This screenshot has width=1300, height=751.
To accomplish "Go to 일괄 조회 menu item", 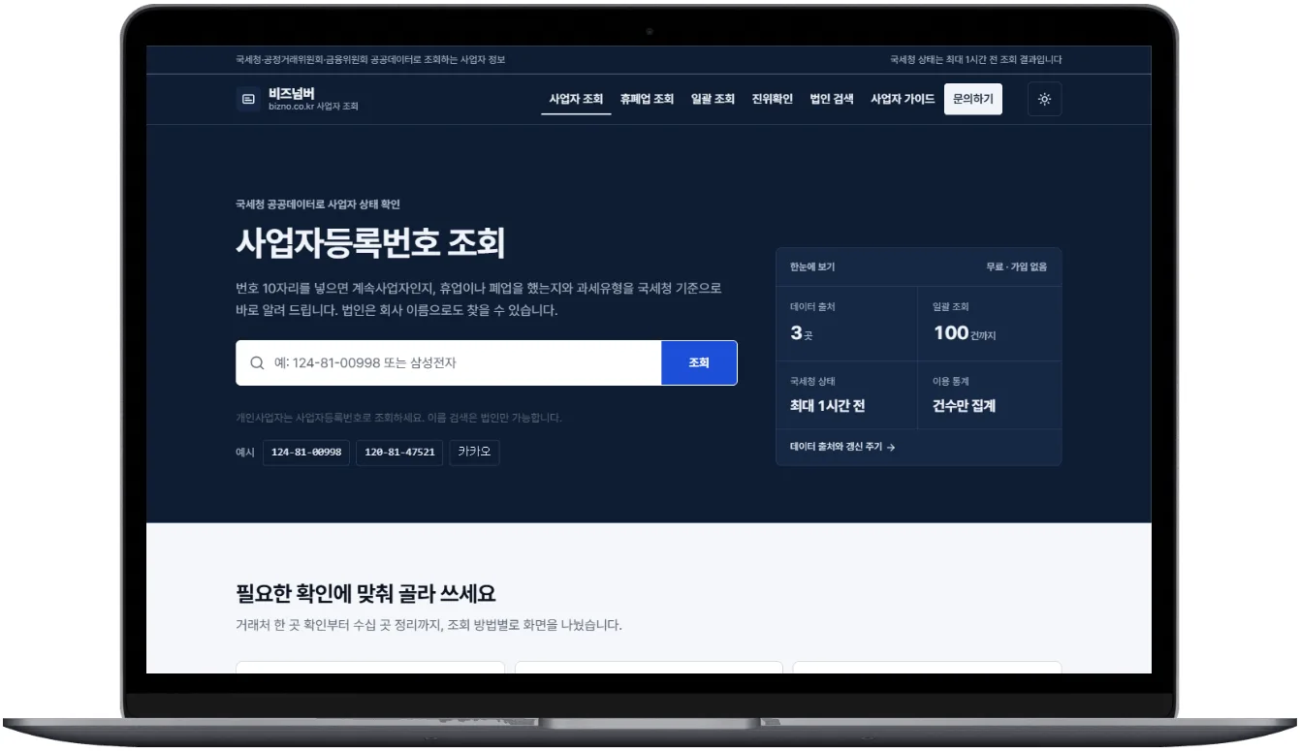I will [713, 99].
